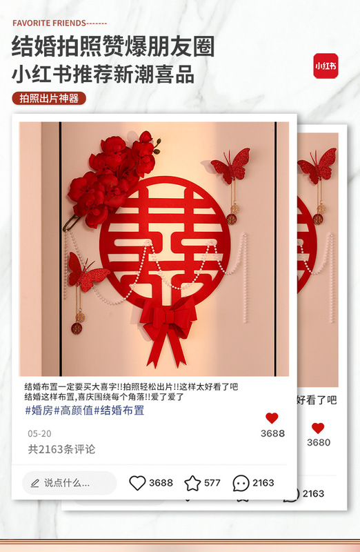360x552 pixels.
Task: Click the 说点什么 comment input field
Action: pyautogui.click(x=70, y=483)
